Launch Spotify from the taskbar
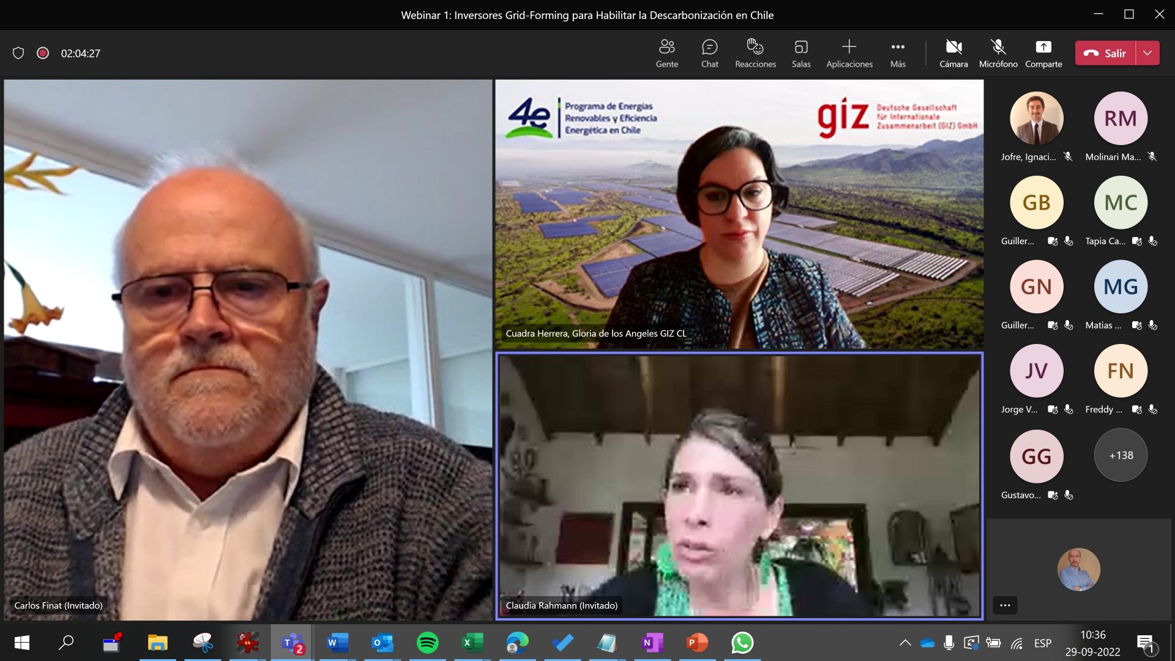Screen dimensions: 1175x661 click(428, 643)
